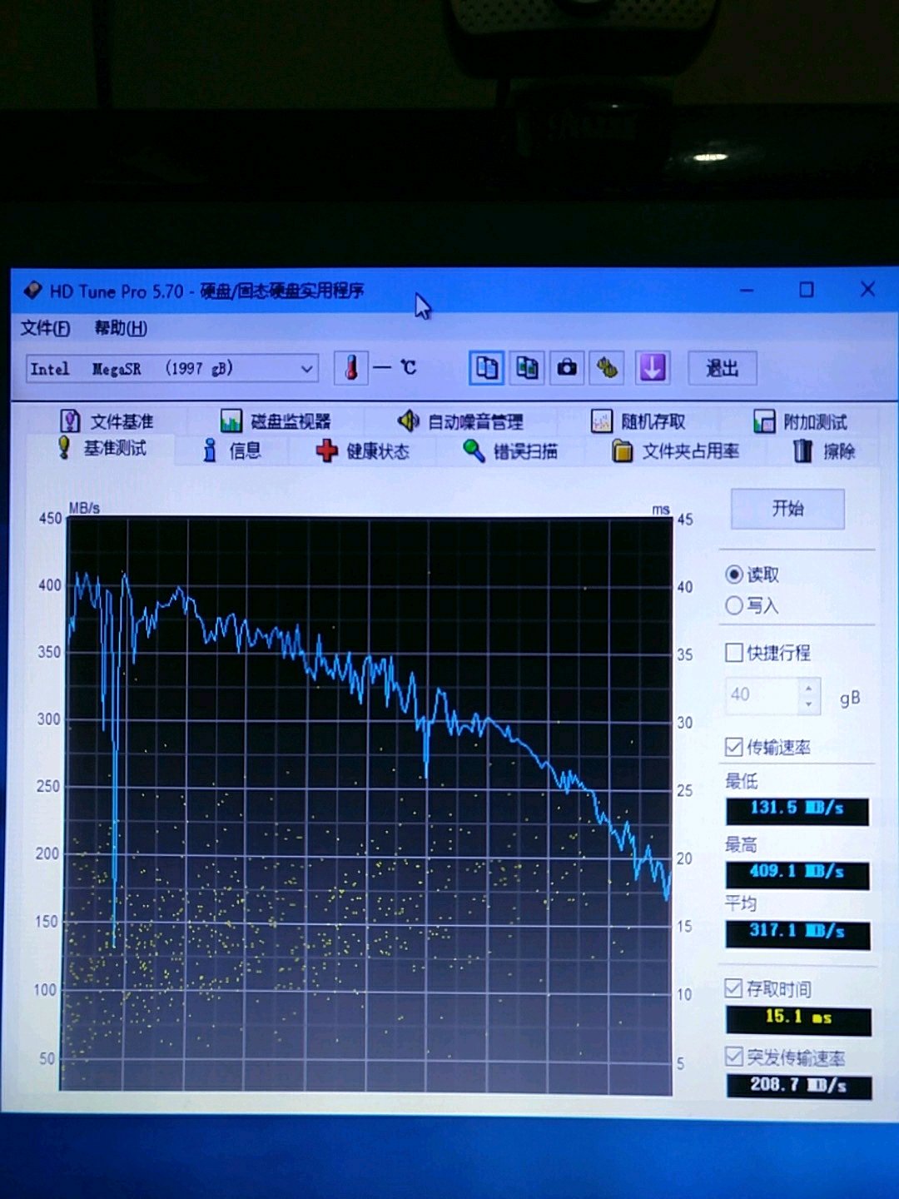Click the short stroke 40 gB field
Viewport: 899px width, 1199px height.
[x=762, y=695]
